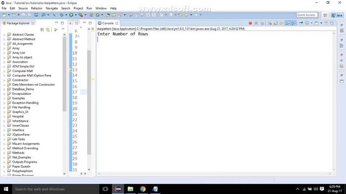This screenshot has width=346, height=194.
Task: Click Open Type toolbar icon
Action: 108,15
